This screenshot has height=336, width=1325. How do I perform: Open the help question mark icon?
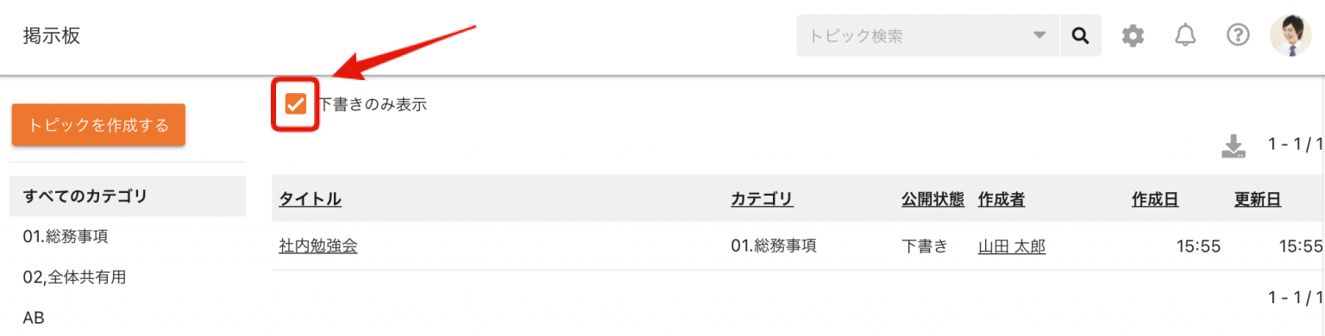[x=1238, y=36]
